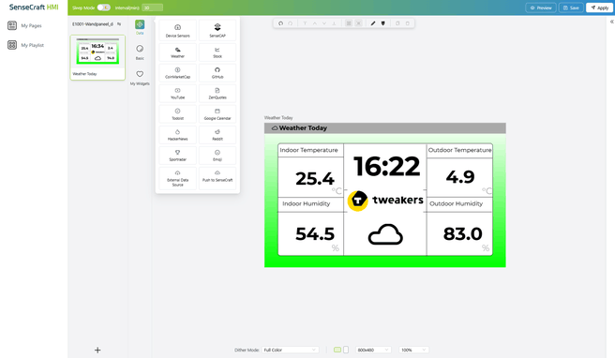Click the Save button

[x=571, y=7]
